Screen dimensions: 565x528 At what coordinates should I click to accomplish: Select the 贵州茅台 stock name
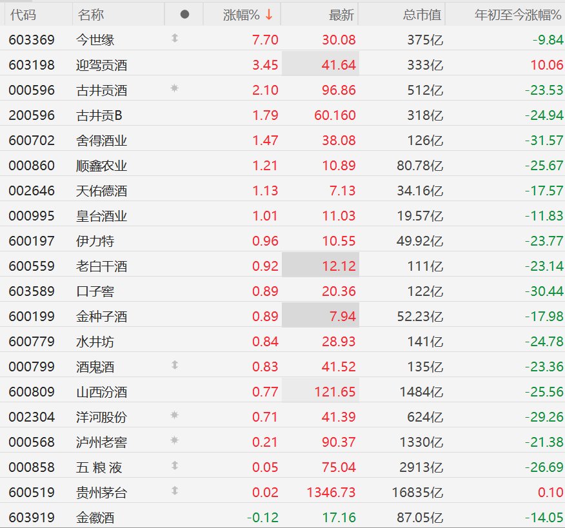(x=102, y=493)
